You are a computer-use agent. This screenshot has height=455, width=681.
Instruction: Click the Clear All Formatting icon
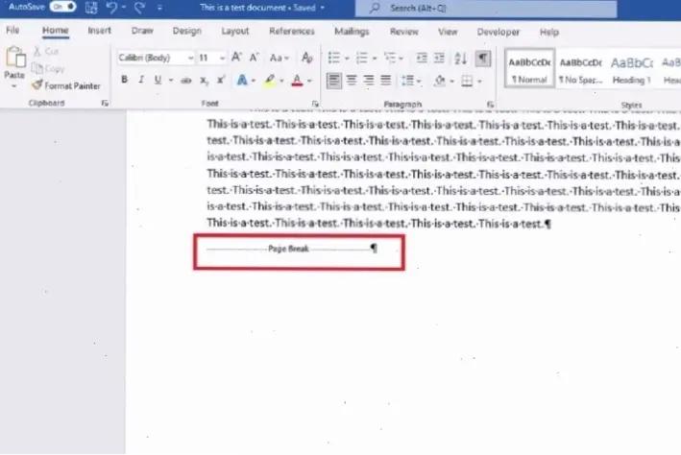[x=307, y=58]
